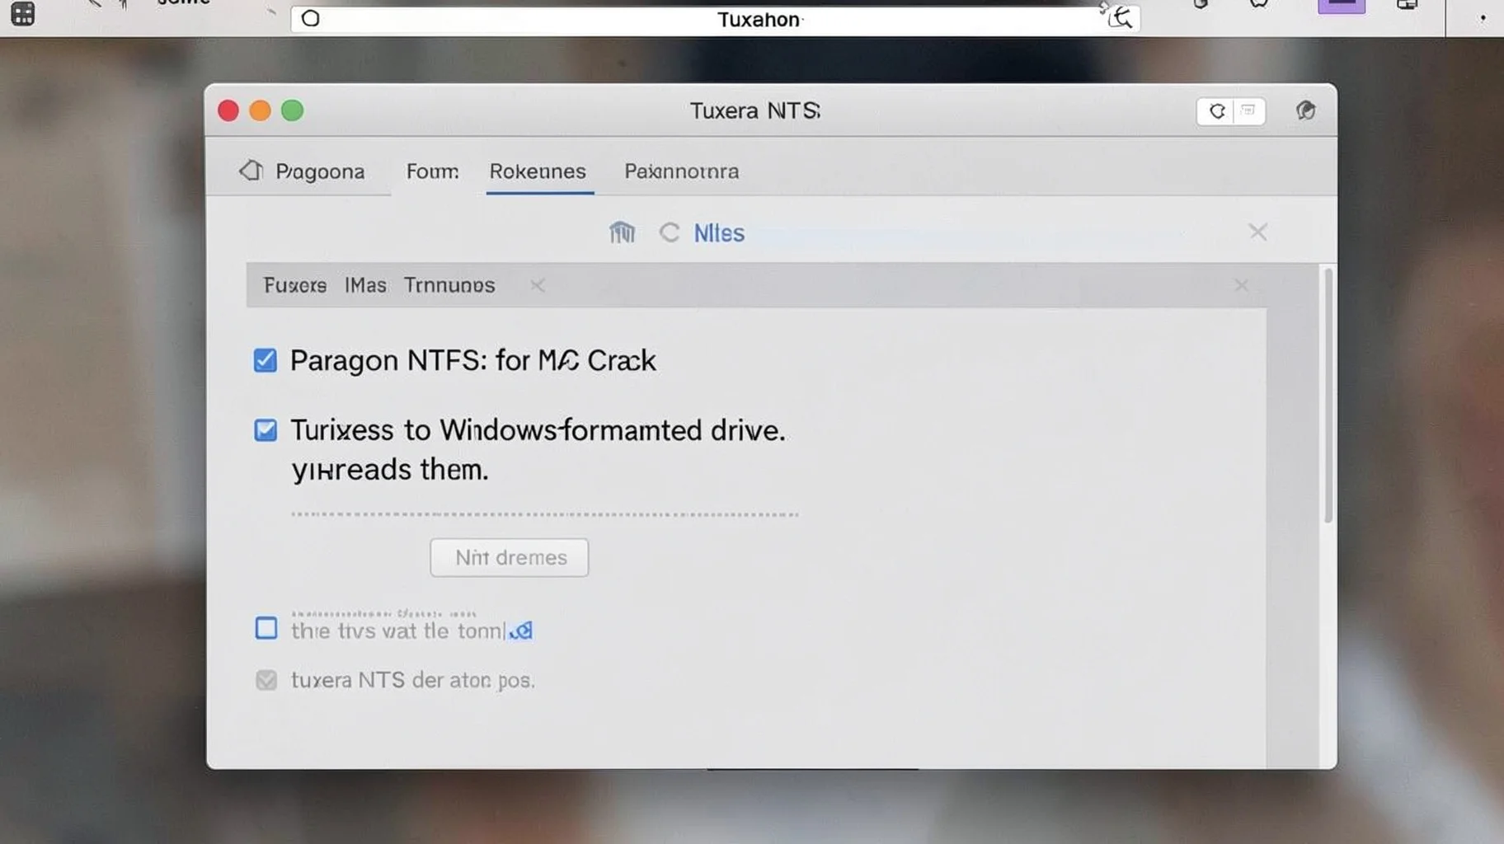The height and width of the screenshot is (844, 1504).
Task: Click the building icon next to Nlies
Action: (x=622, y=233)
